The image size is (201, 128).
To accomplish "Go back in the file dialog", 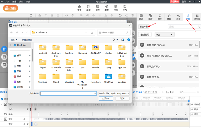I will tap(12, 33).
